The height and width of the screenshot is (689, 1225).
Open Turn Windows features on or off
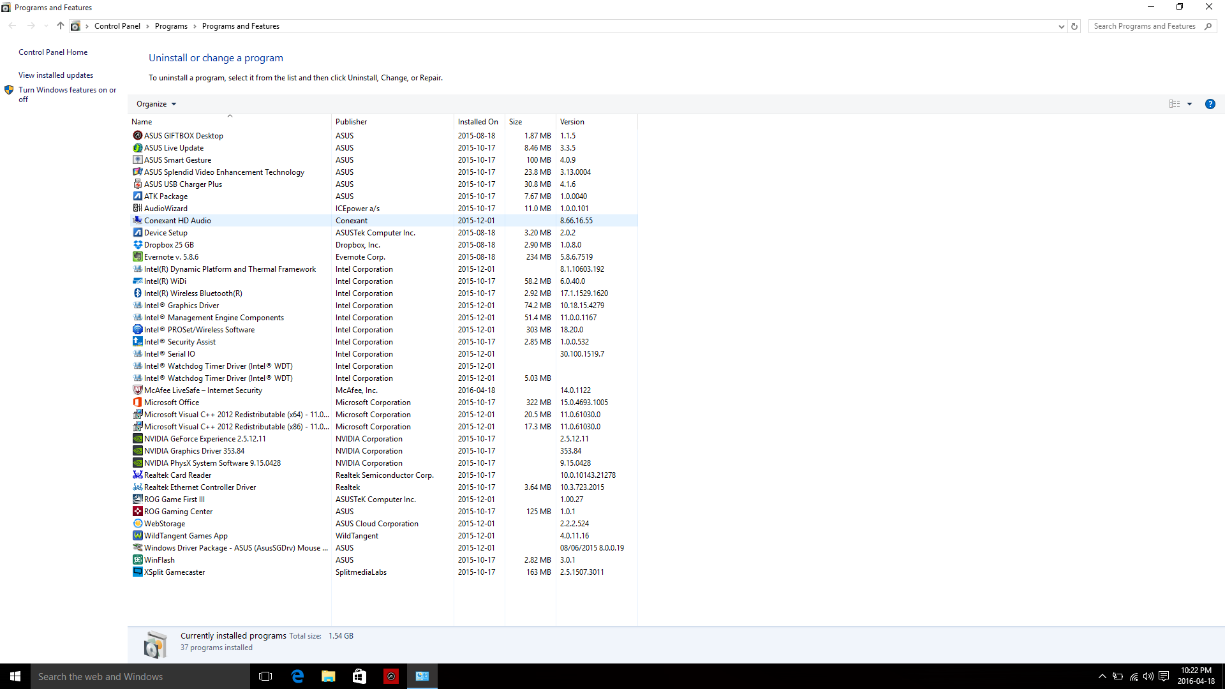pos(67,94)
